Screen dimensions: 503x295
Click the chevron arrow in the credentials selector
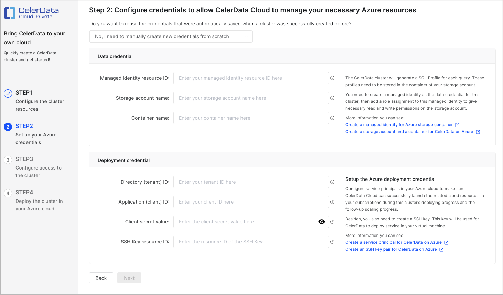coord(246,36)
